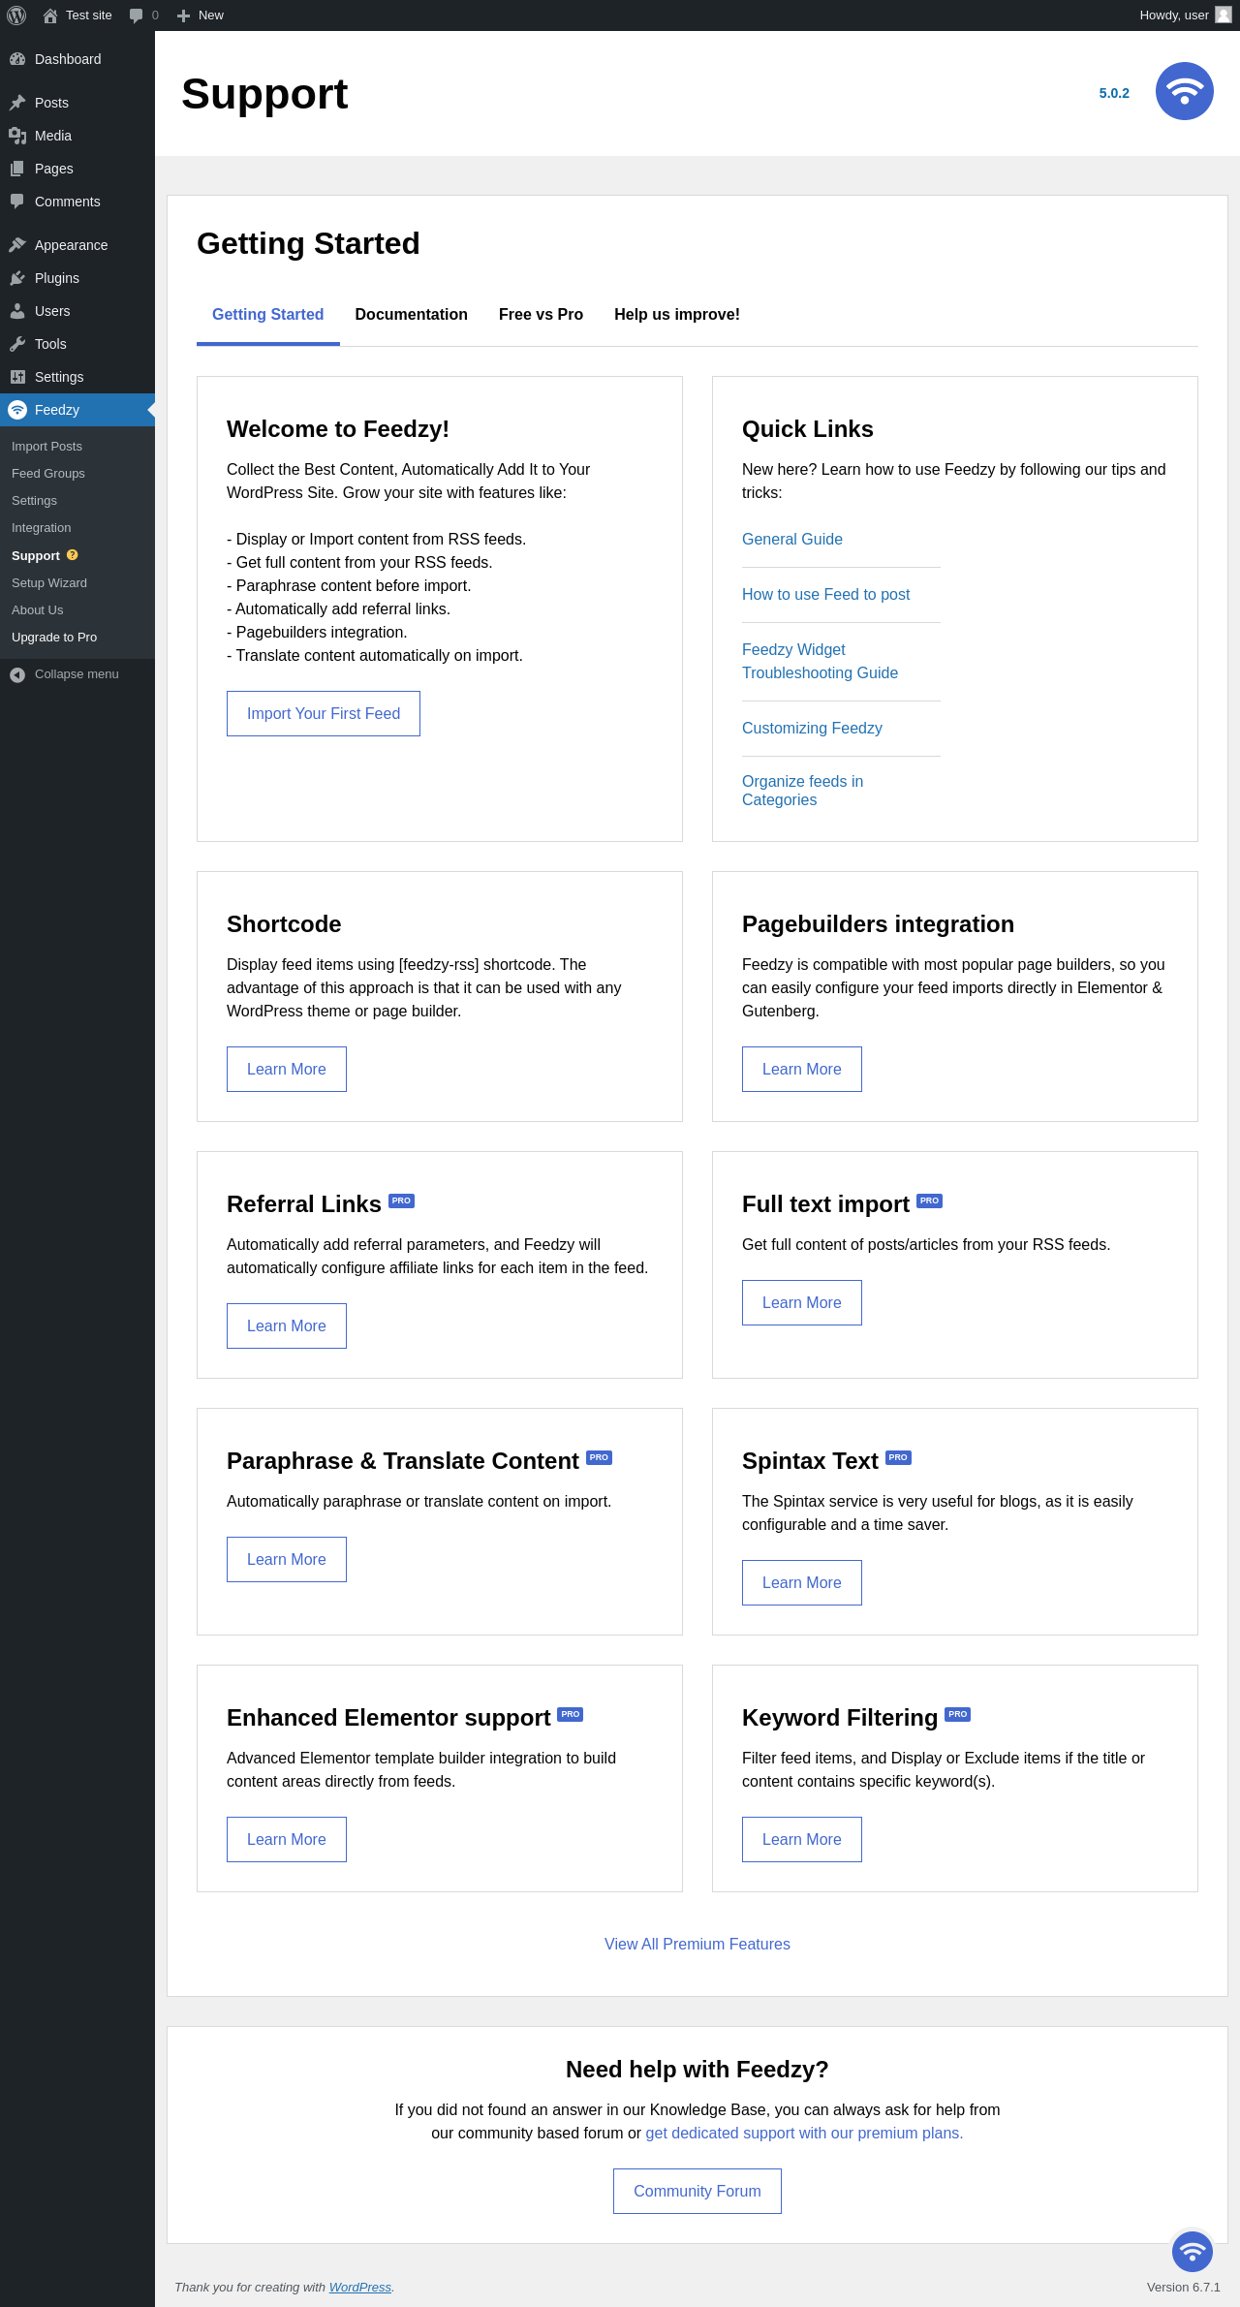This screenshot has height=2307, width=1240.
Task: Open the New content dropdown
Action: click(201, 16)
